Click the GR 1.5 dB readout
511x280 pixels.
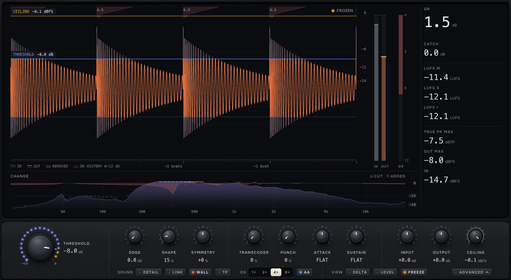coord(440,22)
